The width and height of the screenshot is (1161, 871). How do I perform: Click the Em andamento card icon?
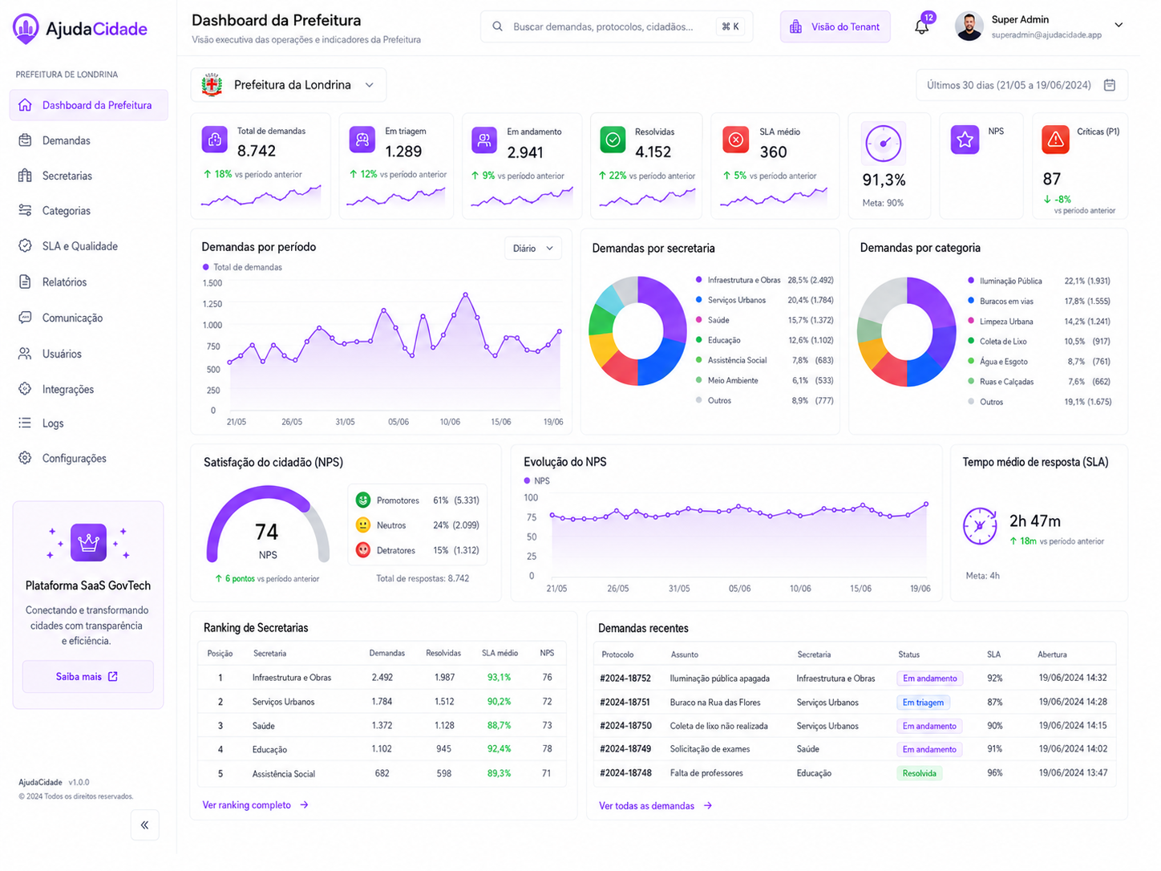[x=484, y=140]
